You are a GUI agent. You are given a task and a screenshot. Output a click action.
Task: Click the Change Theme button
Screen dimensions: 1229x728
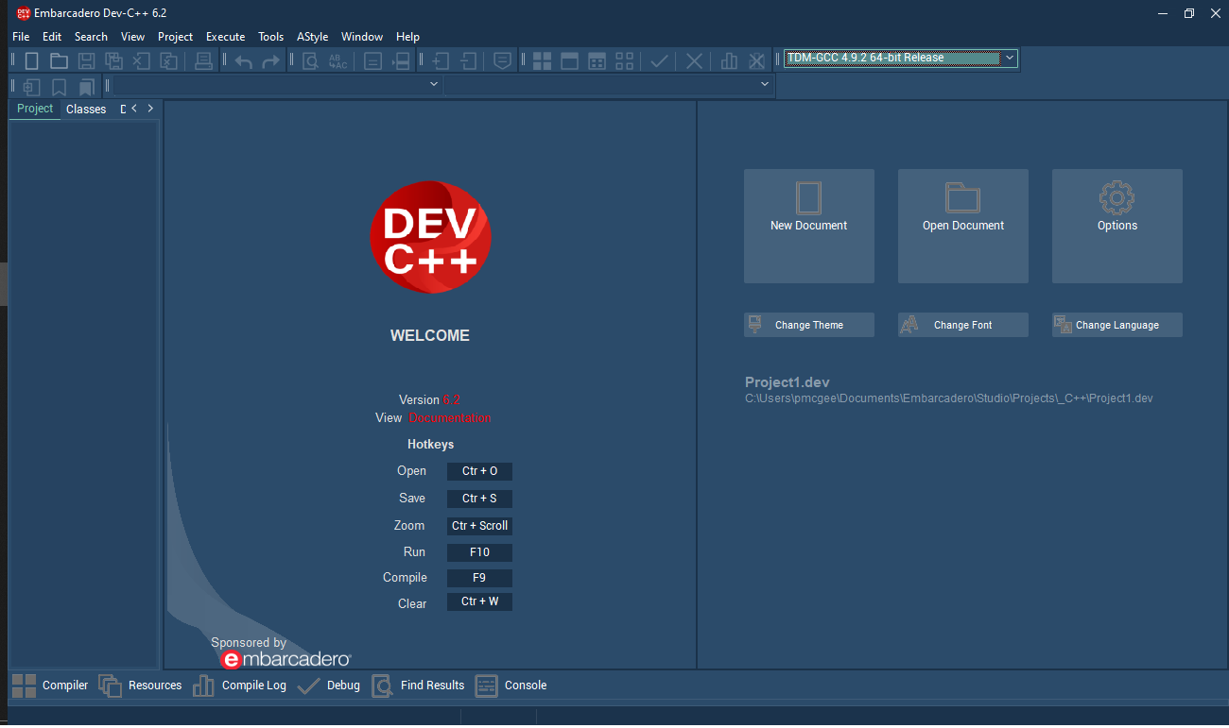pos(809,325)
